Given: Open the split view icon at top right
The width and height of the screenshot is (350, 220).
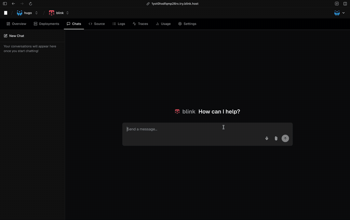Looking at the screenshot, I should pyautogui.click(x=345, y=4).
